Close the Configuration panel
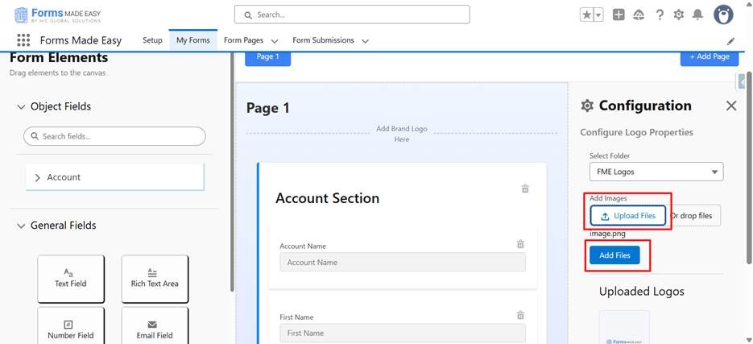753x344 pixels. [730, 106]
